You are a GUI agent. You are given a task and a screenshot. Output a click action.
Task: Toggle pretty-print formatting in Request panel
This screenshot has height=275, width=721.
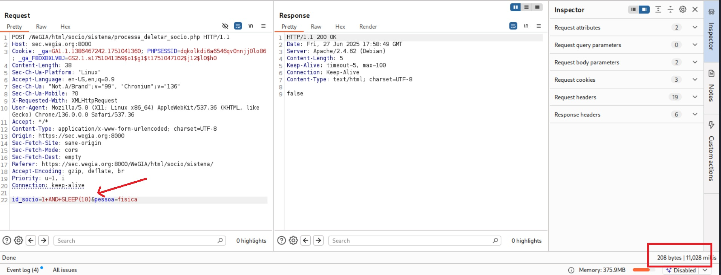(238, 26)
